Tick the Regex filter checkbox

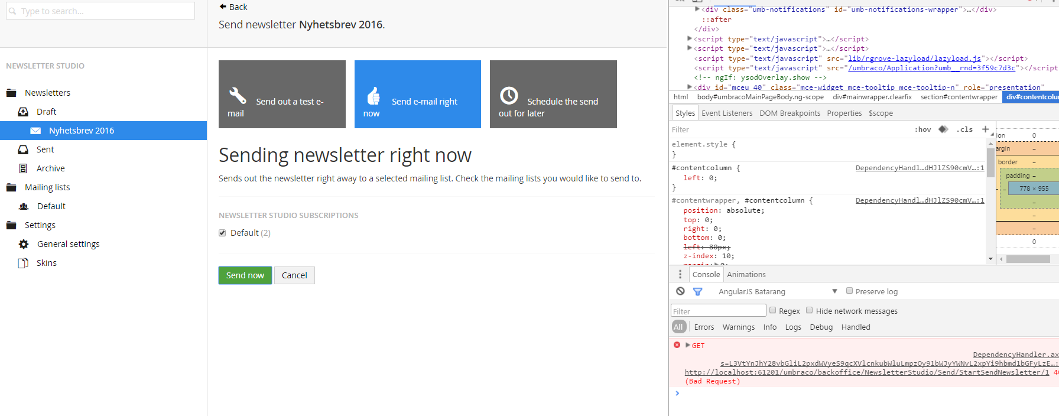click(x=772, y=310)
